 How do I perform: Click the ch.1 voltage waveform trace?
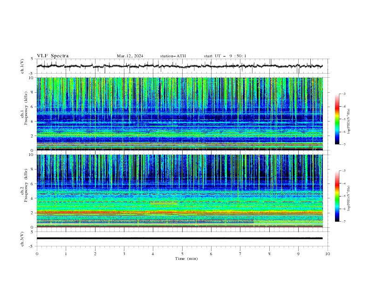tap(179, 66)
